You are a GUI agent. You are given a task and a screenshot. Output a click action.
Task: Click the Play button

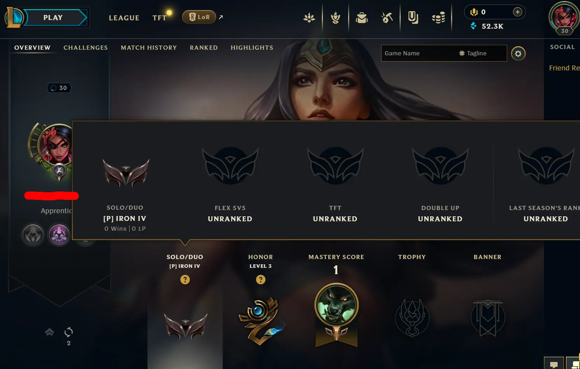(x=53, y=18)
